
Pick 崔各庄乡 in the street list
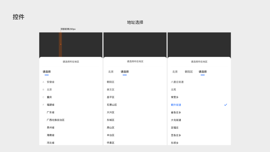coord(176,112)
